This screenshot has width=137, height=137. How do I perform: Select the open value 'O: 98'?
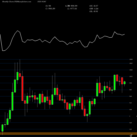coord(48,6)
